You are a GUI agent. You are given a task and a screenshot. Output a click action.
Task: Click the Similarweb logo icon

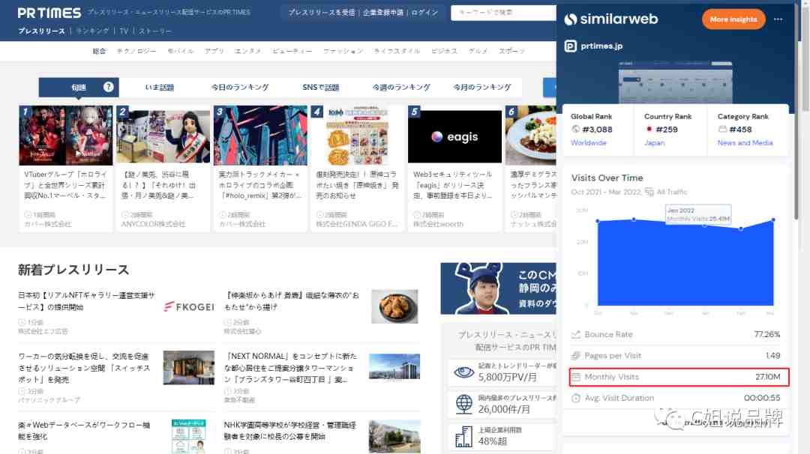[x=570, y=19]
